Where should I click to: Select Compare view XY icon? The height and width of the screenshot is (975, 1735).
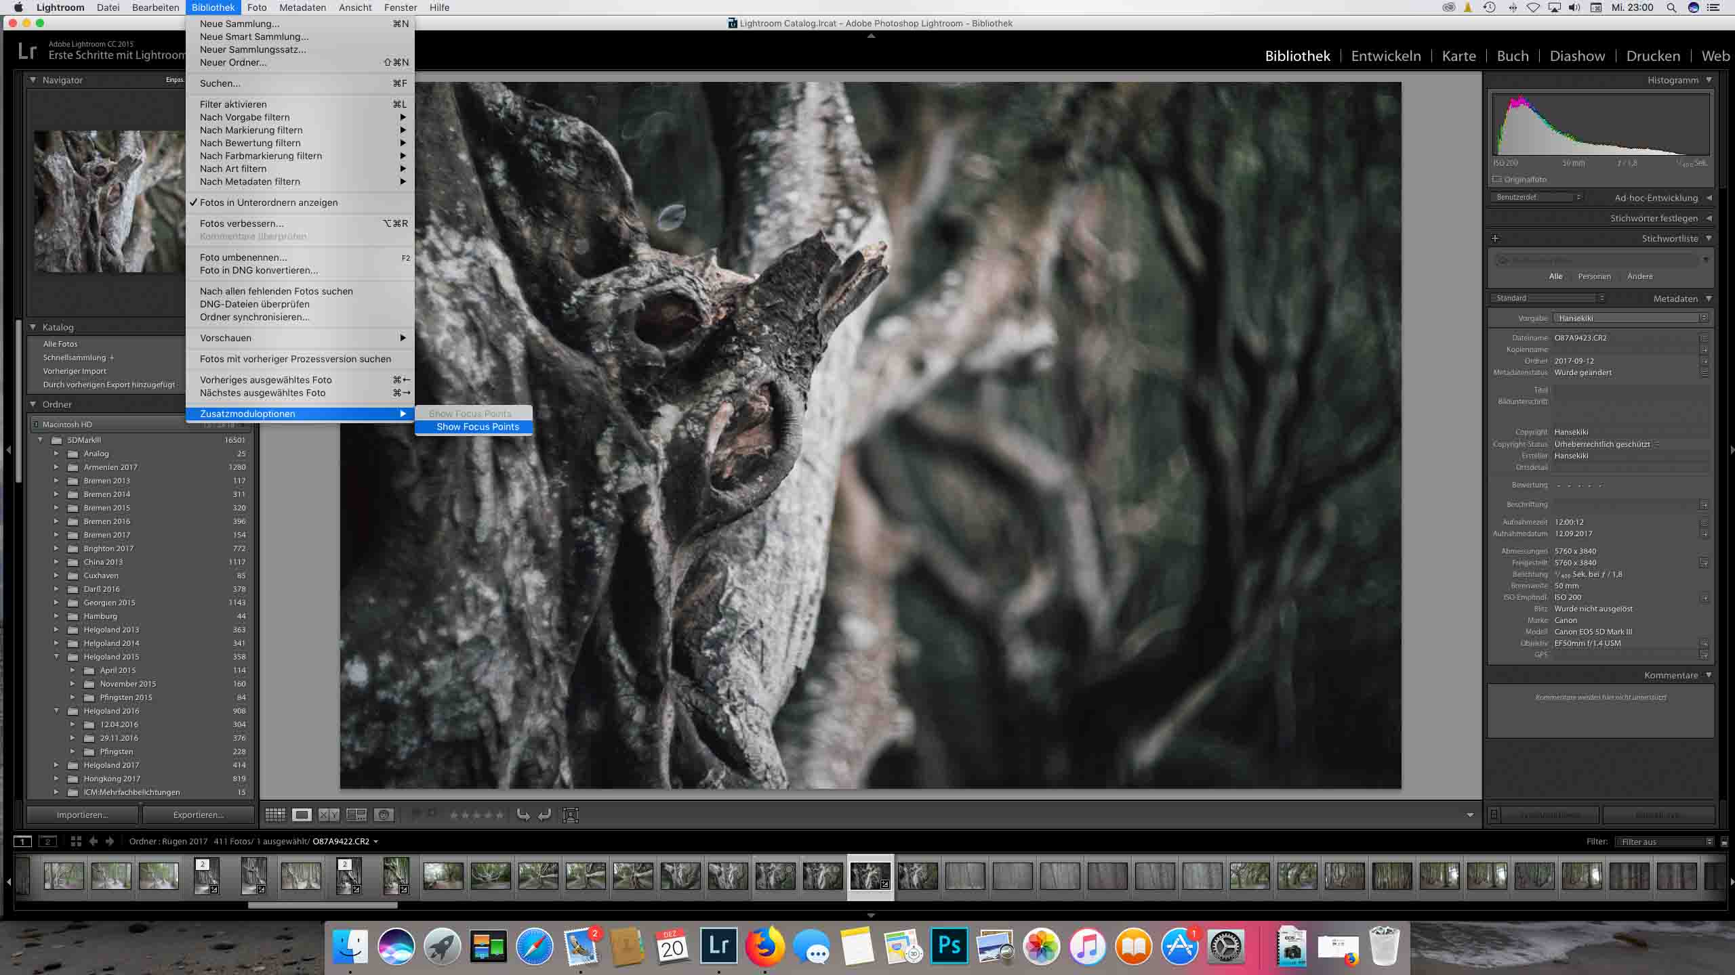(x=329, y=815)
